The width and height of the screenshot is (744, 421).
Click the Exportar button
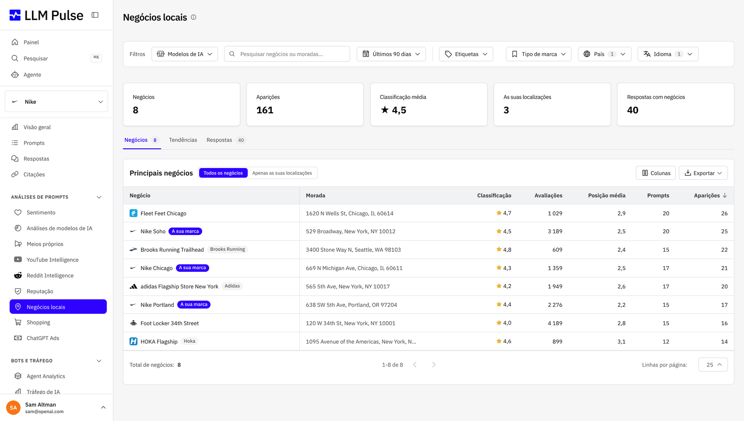click(703, 173)
